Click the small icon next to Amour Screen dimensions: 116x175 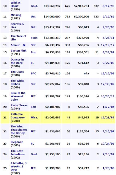(x=24, y=45)
